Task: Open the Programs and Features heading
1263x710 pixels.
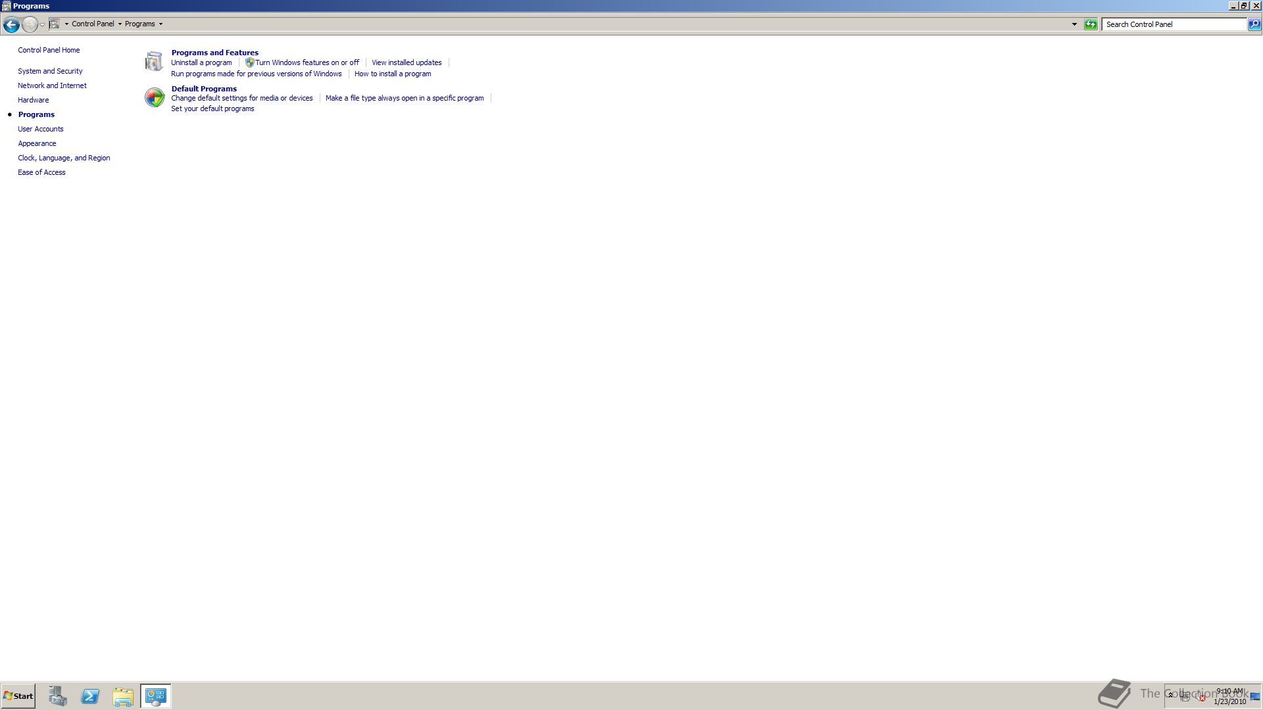Action: pyautogui.click(x=214, y=53)
